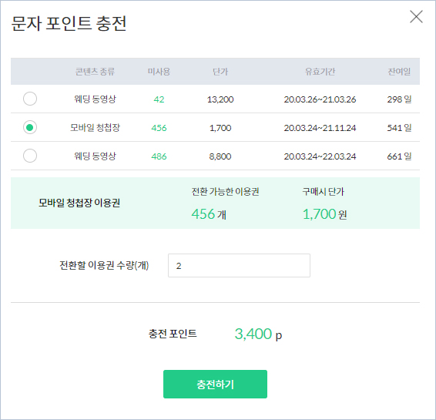
Task: Click the validity period 20.03.24~21.11.24
Action: click(x=320, y=128)
